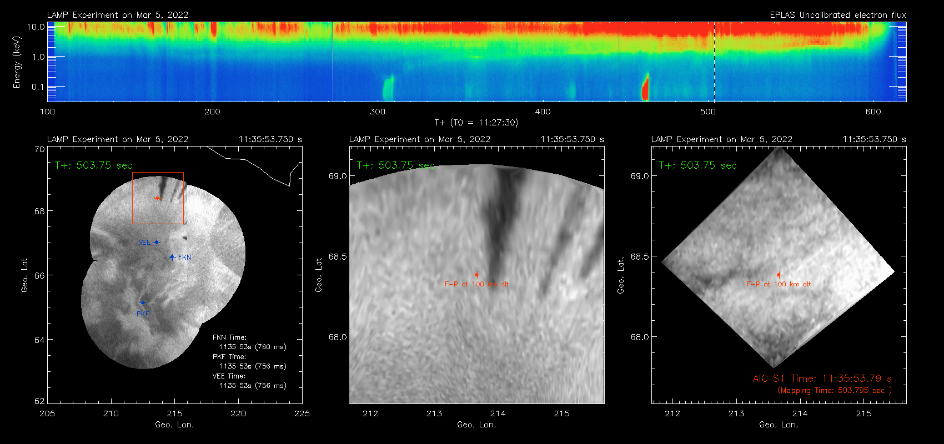Click '(Mapping Time: 503.795 sec )' text
944x444 pixels.
click(x=835, y=390)
